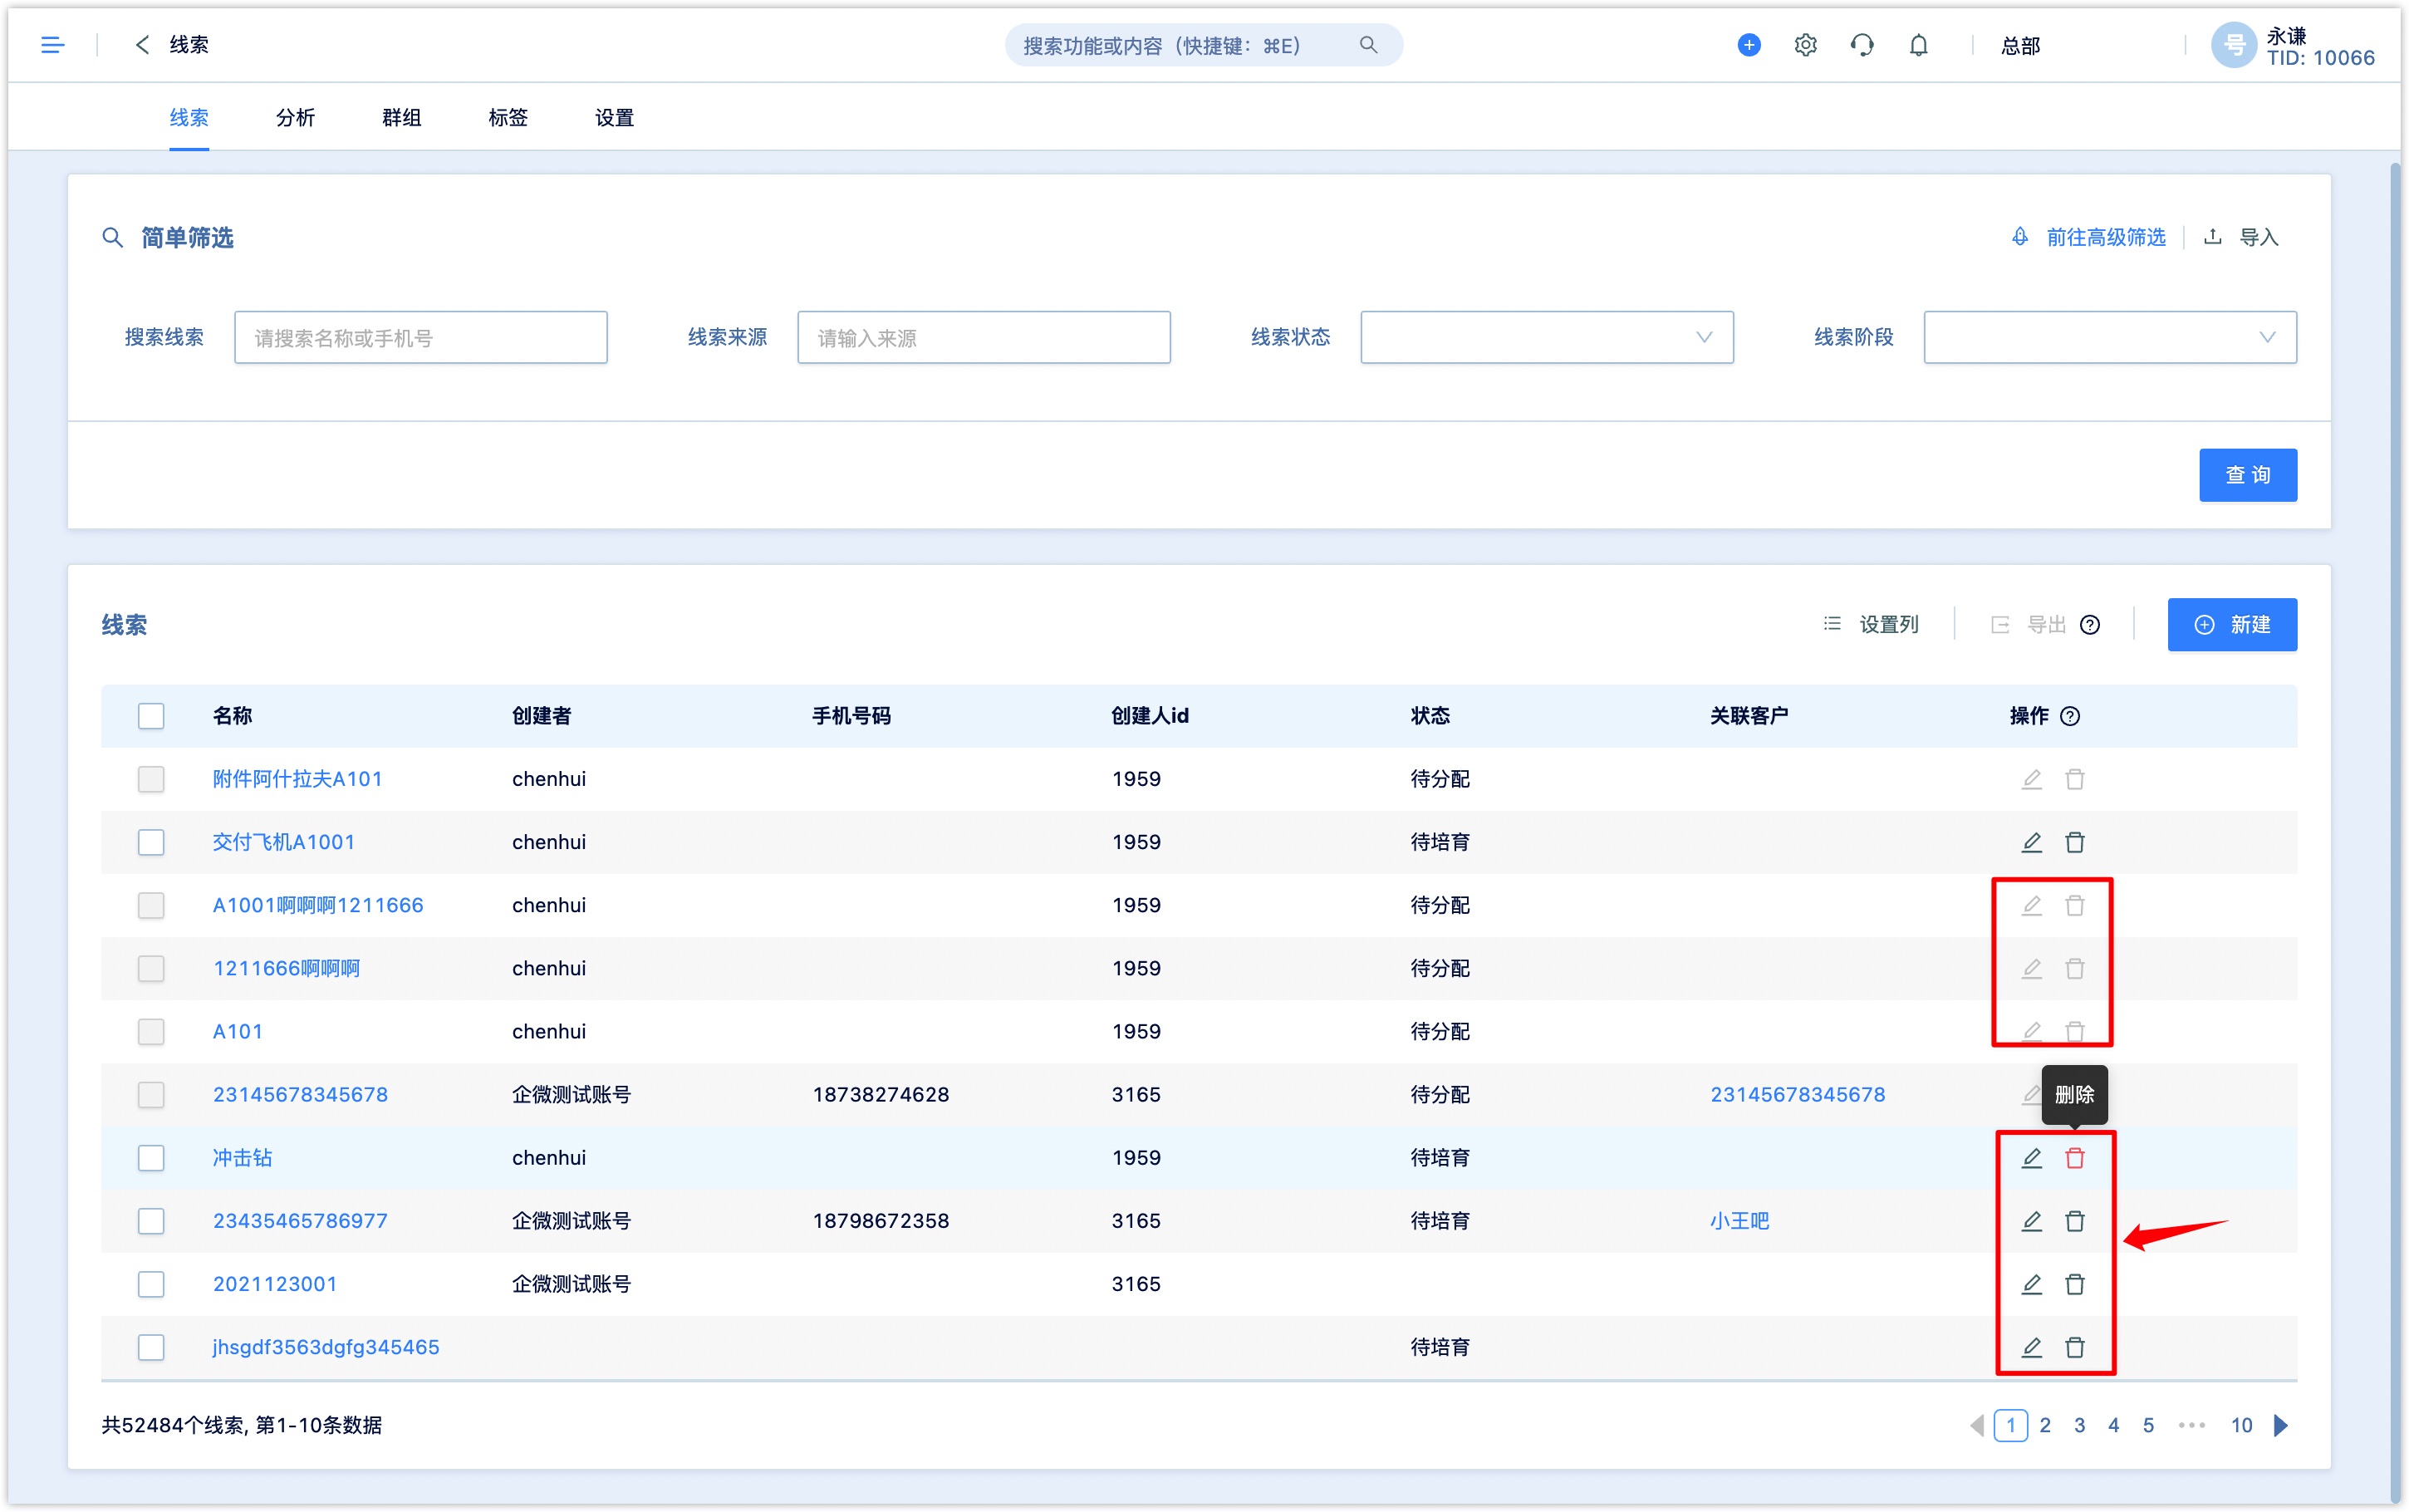Delete the jhsgdf3563dgfg345465 lead
This screenshot has height=1512, width=2409.
pos(2075,1347)
